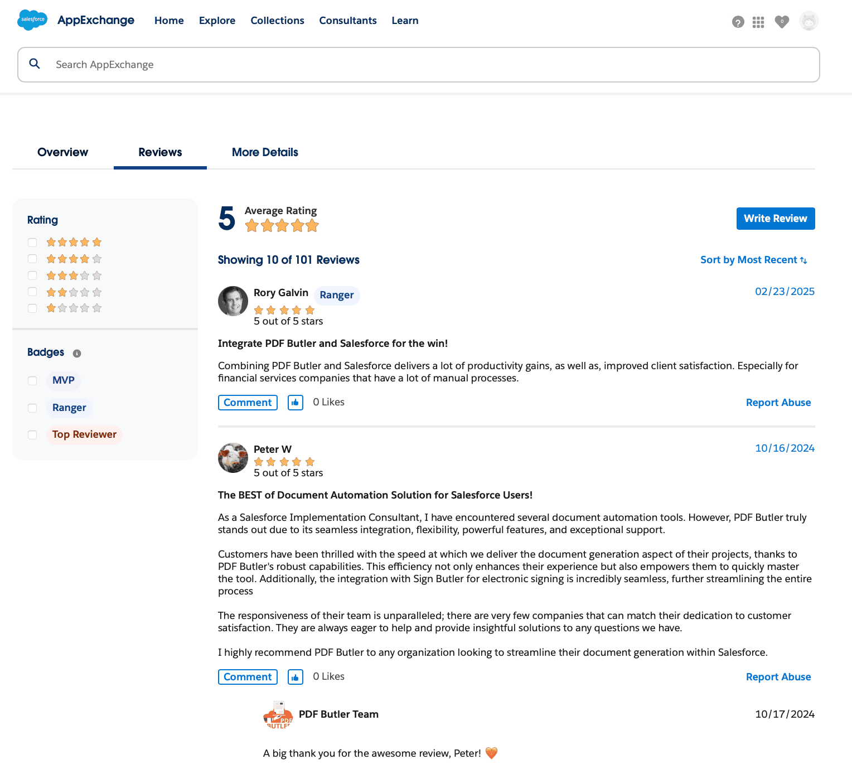Open the app launcher grid icon
The image size is (852, 774).
pos(758,22)
